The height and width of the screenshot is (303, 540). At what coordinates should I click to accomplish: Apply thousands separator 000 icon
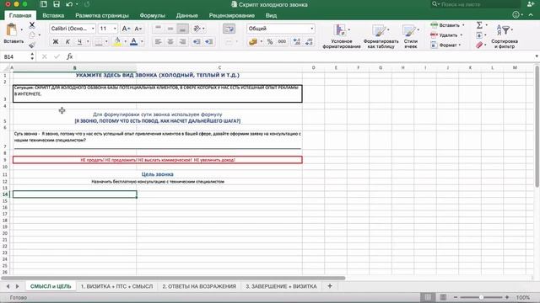282,42
